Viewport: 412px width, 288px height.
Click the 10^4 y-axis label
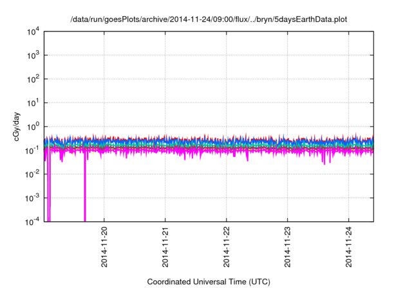point(33,32)
